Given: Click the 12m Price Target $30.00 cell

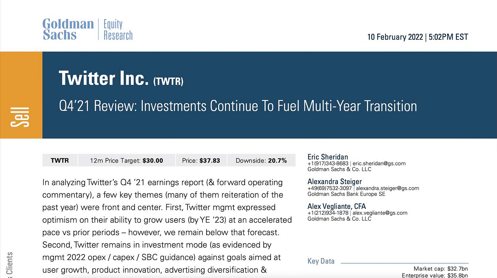Looking at the screenshot, I should coord(127,160).
